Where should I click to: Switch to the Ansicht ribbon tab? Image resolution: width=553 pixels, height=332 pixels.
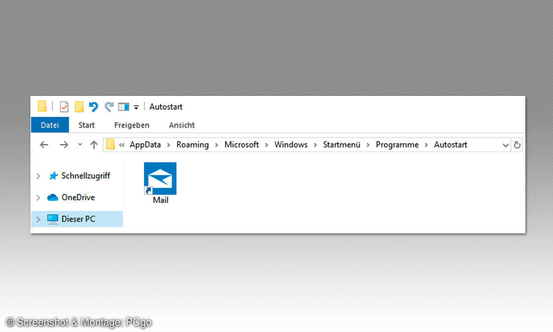click(x=182, y=125)
